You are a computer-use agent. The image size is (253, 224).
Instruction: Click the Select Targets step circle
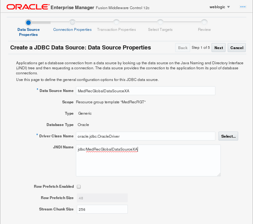(x=160, y=22)
